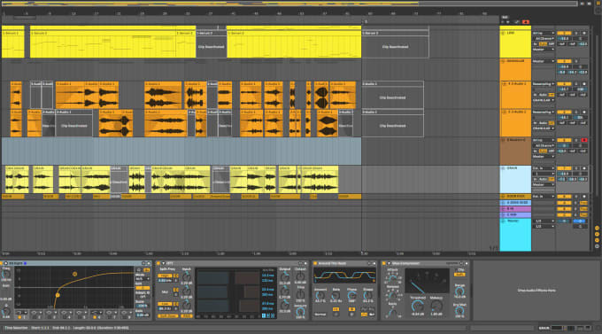Click the Soft clip button in Glue Compressor
The height and width of the screenshot is (334, 602).
click(459, 275)
